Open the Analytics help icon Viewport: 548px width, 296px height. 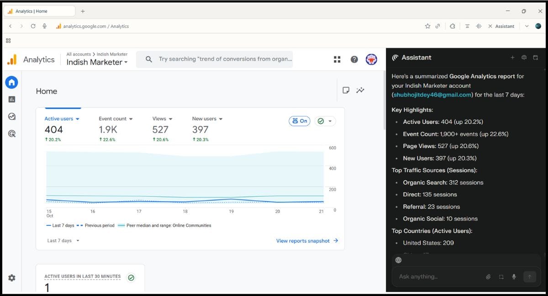[x=354, y=59]
